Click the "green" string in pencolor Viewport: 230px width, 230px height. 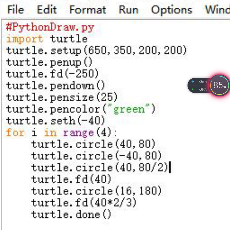[129, 109]
